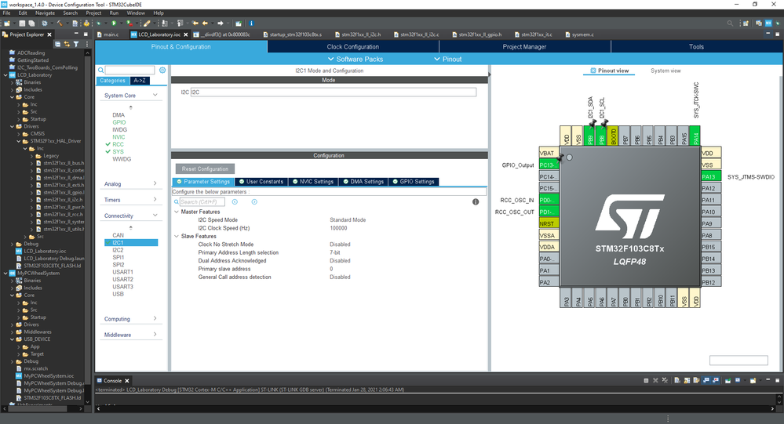Click the PA13 SYS_JTMS-SWDIO pin

pyautogui.click(x=711, y=176)
